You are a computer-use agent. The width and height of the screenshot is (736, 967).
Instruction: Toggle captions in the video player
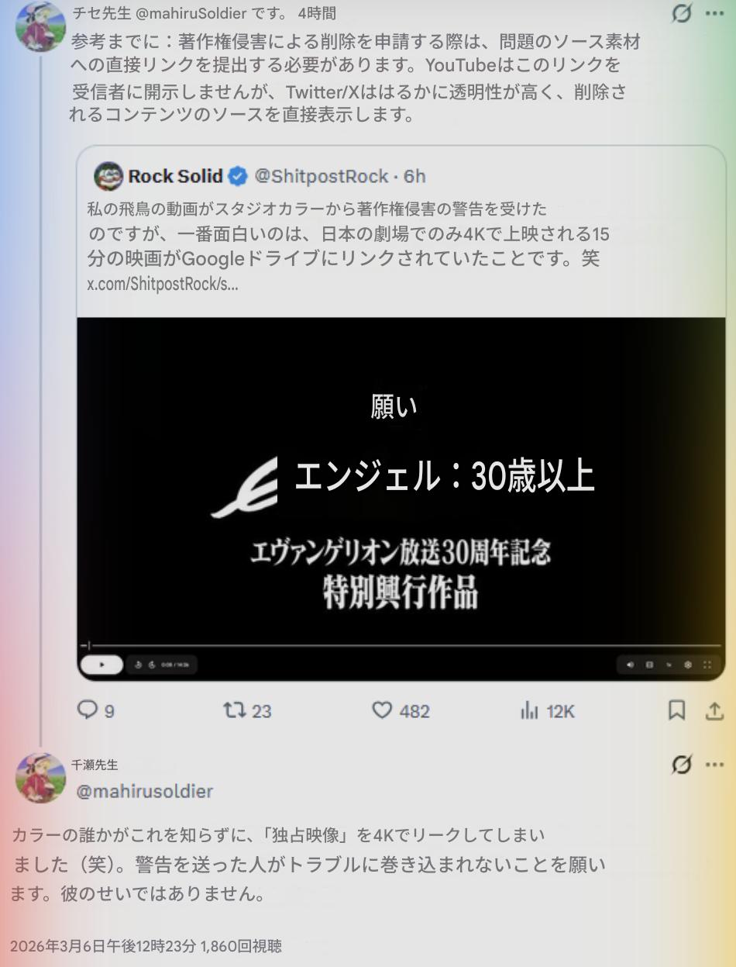tap(649, 665)
